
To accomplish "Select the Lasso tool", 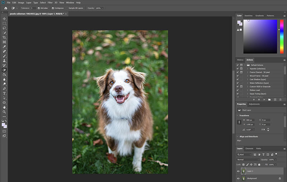I will (4, 28).
